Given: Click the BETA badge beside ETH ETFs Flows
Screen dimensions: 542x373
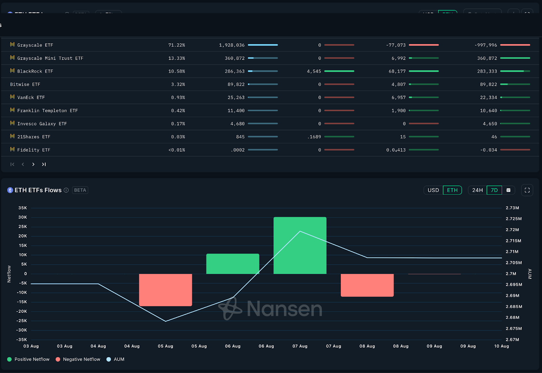Looking at the screenshot, I should point(80,190).
